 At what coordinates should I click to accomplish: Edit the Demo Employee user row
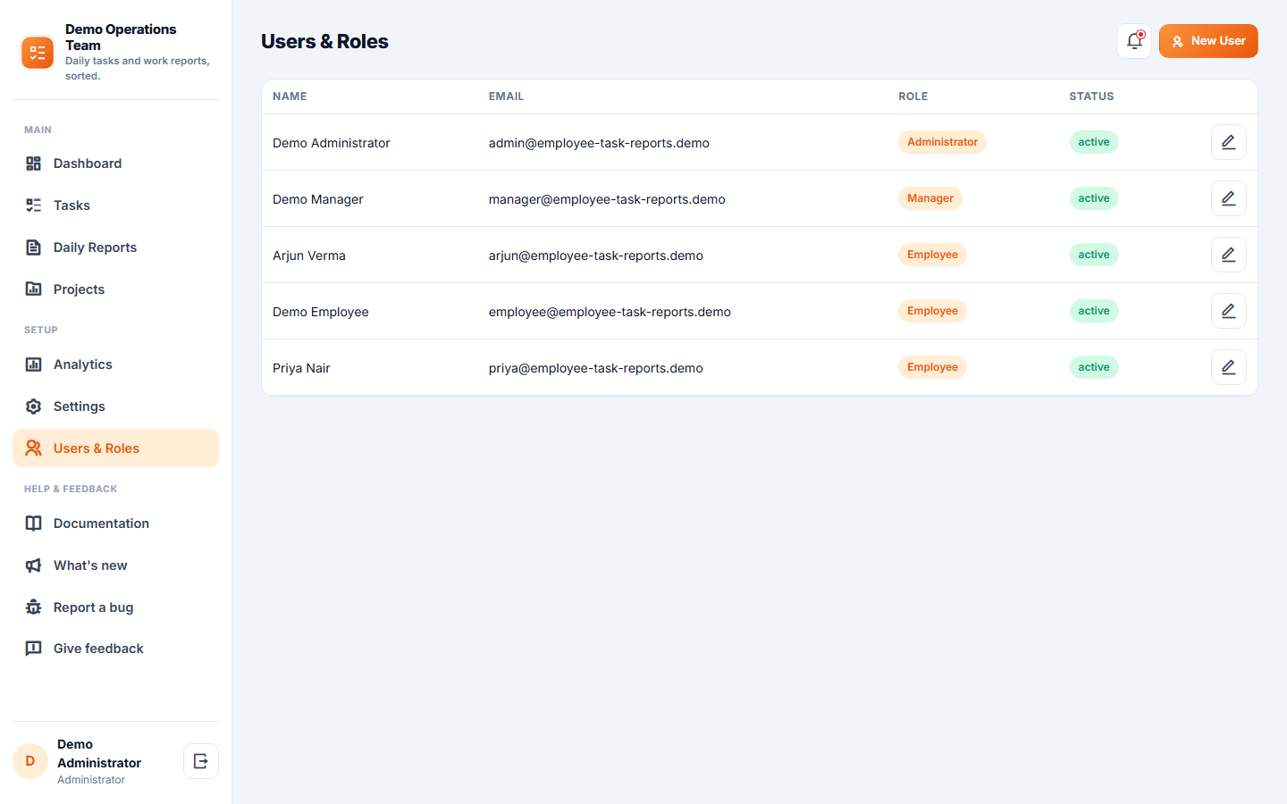pos(1229,311)
